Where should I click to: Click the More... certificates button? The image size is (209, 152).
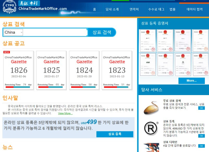(191, 81)
